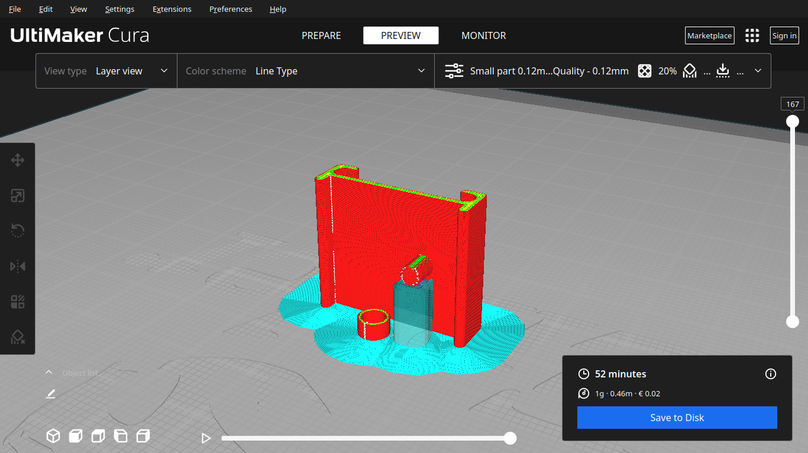The width and height of the screenshot is (808, 453).
Task: Click Save to Disk button
Action: pyautogui.click(x=677, y=418)
